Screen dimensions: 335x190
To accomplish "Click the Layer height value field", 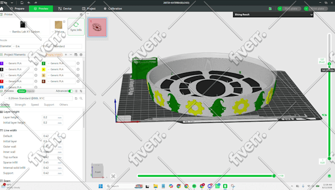I will coord(52,117).
